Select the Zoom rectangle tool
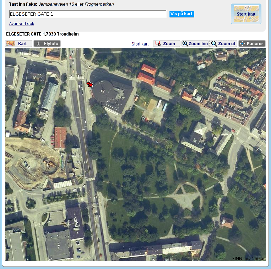This screenshot has height=269, width=271. click(x=167, y=44)
